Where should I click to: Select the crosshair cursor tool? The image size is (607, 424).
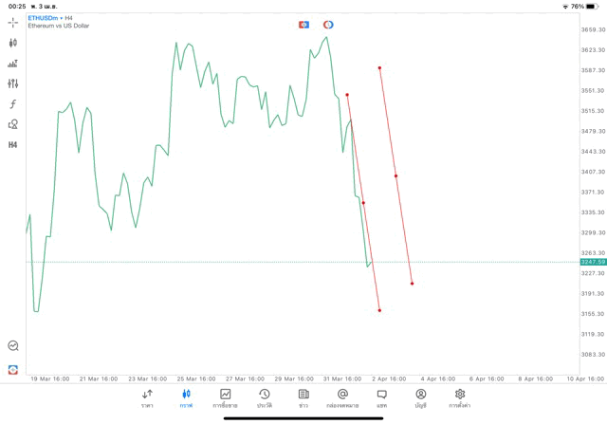point(12,22)
